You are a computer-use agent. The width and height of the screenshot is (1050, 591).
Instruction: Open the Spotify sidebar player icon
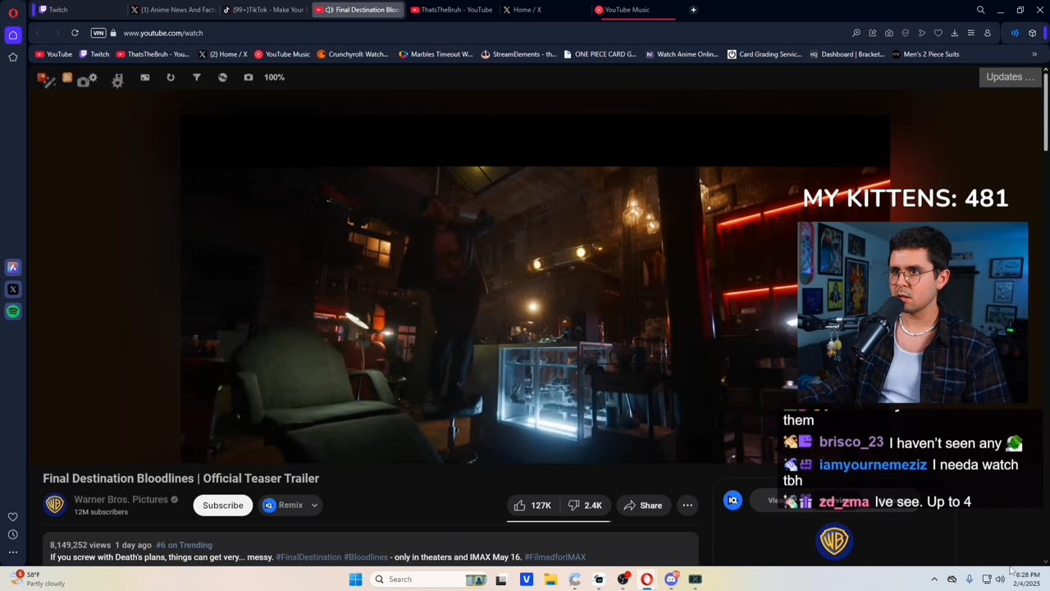coord(13,311)
